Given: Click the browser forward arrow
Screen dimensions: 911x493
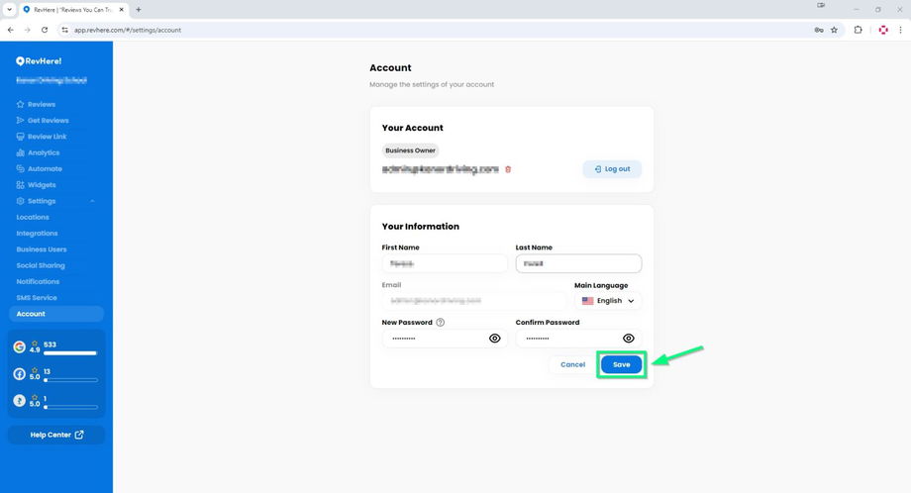Looking at the screenshot, I should pos(28,30).
